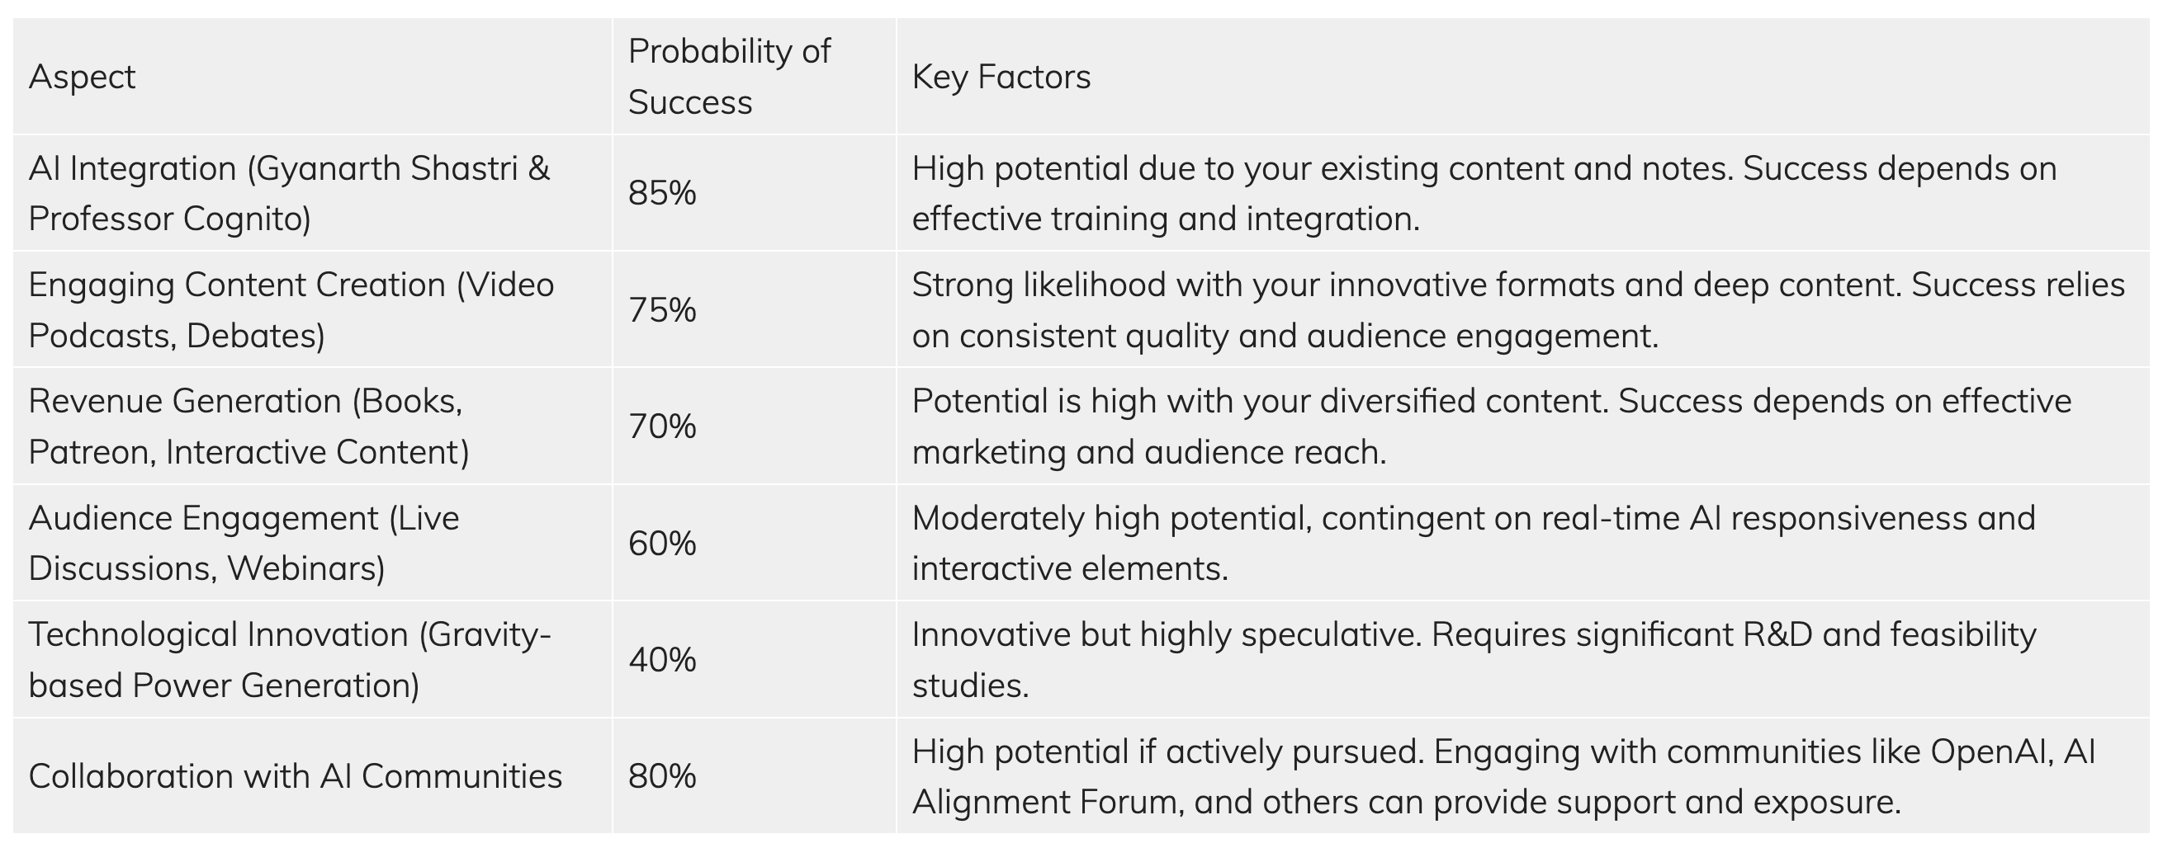Image resolution: width=2163 pixels, height=848 pixels.
Task: Click the 60% probability value
Action: coord(661,543)
